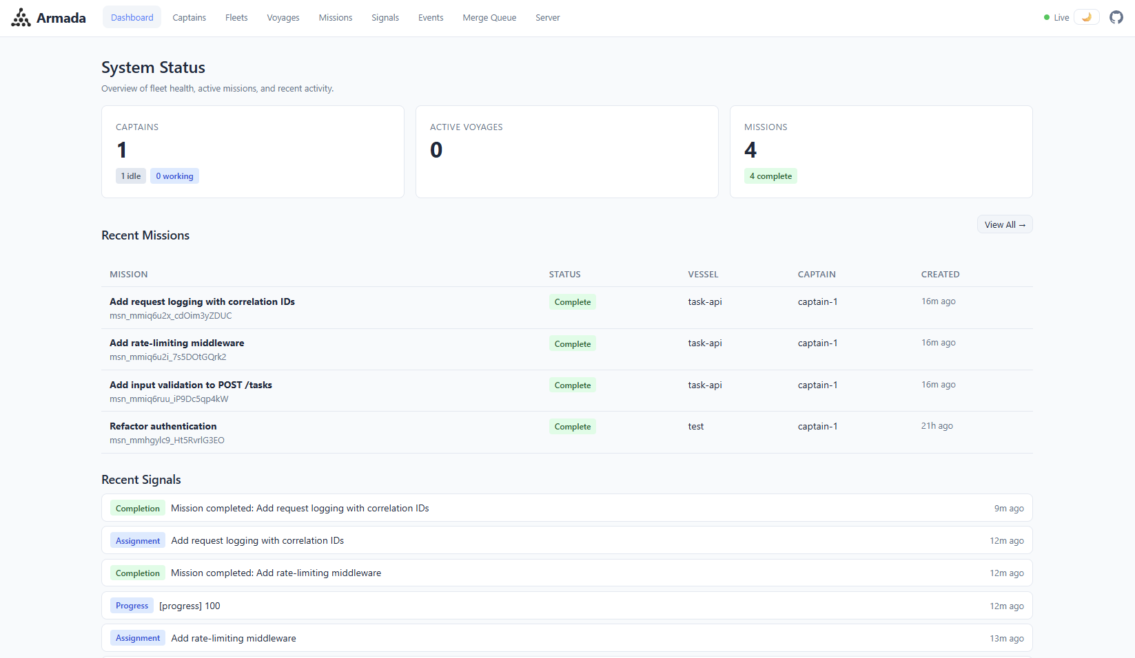This screenshot has width=1135, height=658.
Task: Click the Complete badge on Refactor authentication
Action: [572, 426]
